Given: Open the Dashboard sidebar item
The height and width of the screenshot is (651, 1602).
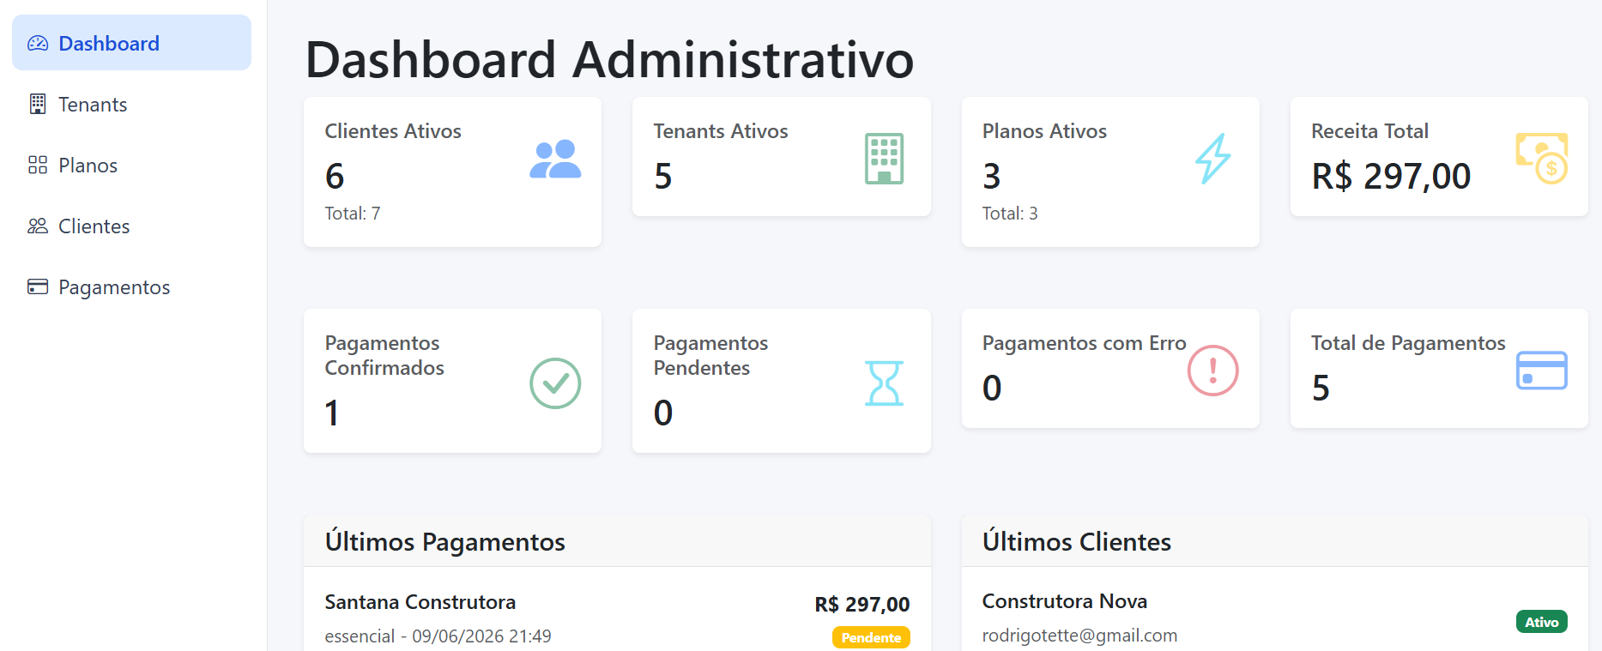Looking at the screenshot, I should coord(131,43).
